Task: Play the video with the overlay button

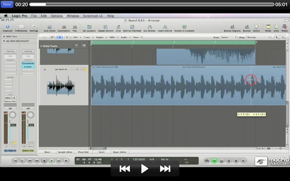Action: [x=145, y=169]
